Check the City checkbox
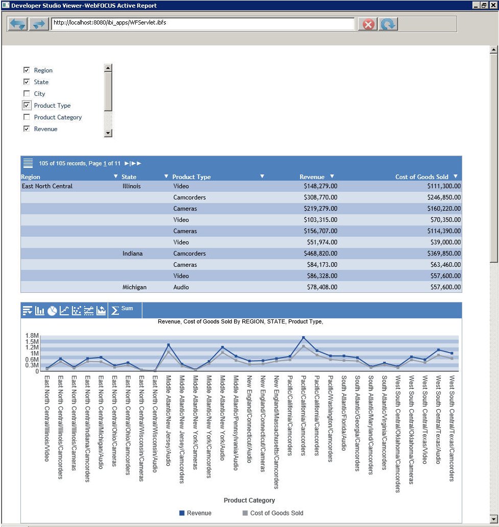499x527 pixels. click(27, 93)
